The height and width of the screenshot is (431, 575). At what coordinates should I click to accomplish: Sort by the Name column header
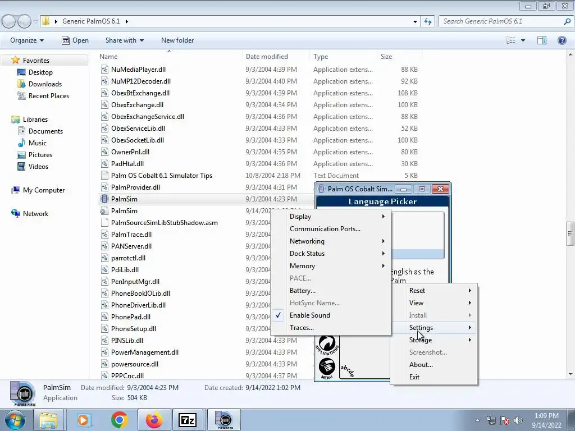click(x=170, y=57)
